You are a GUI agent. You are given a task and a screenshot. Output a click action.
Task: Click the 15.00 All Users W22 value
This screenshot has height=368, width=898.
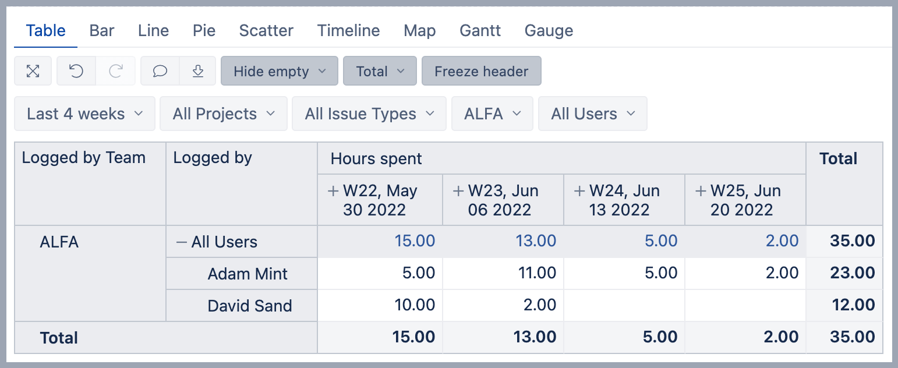coord(415,241)
